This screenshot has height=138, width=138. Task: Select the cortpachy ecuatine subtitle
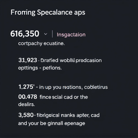click(x=42, y=43)
